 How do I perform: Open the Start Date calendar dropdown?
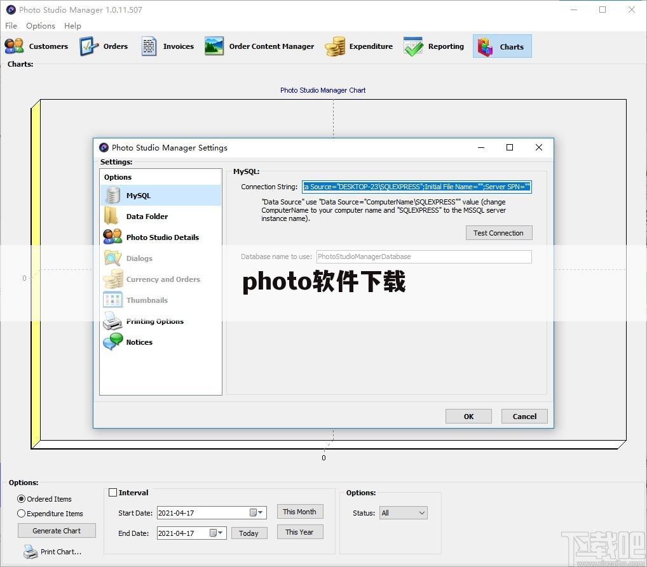[x=256, y=512]
